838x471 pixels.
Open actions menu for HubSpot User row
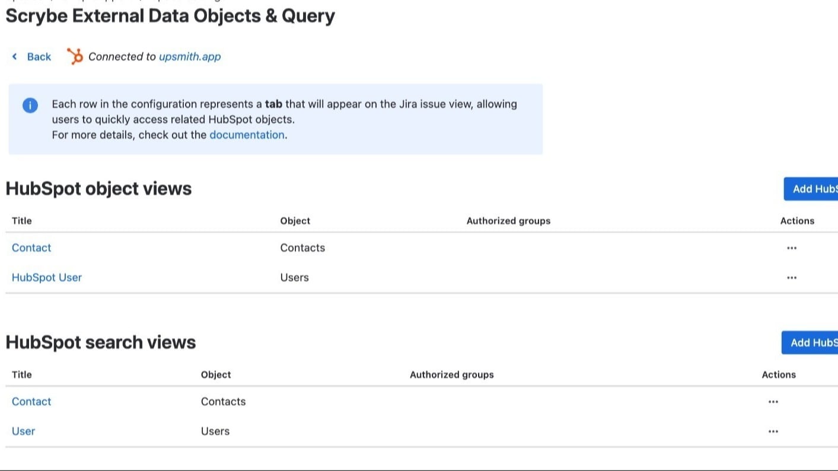tap(792, 277)
